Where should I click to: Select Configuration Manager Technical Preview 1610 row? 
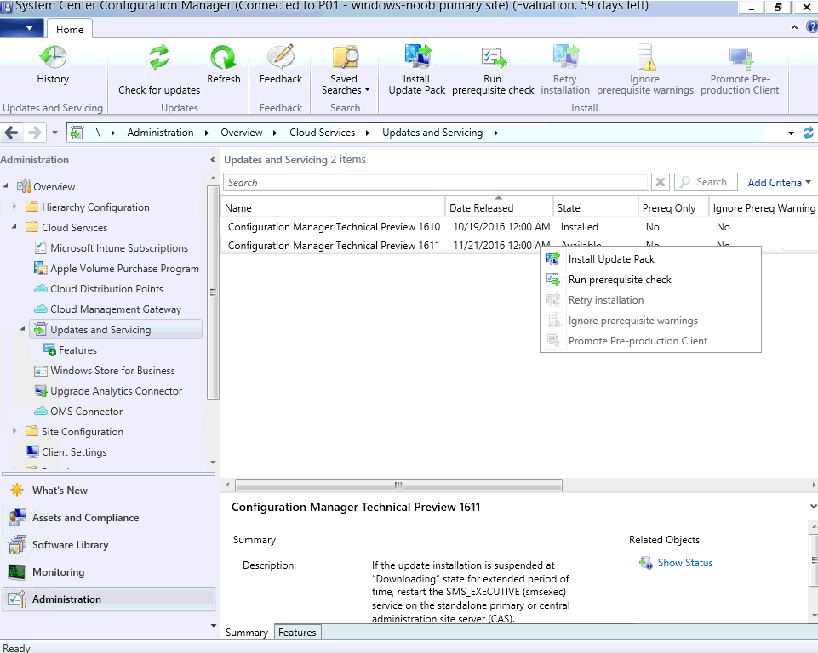click(519, 227)
